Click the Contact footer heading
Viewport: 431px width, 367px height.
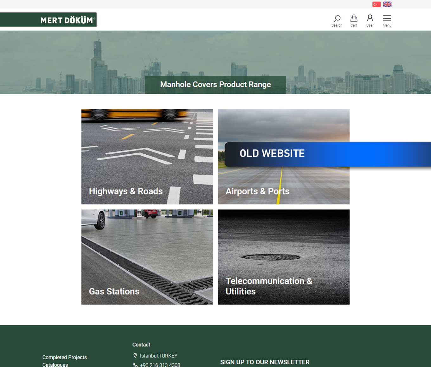(x=141, y=344)
